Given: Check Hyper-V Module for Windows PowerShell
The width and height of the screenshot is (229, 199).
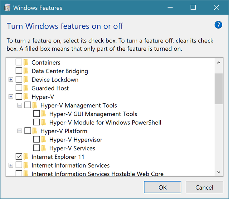Looking at the screenshot, I should tap(36, 122).
